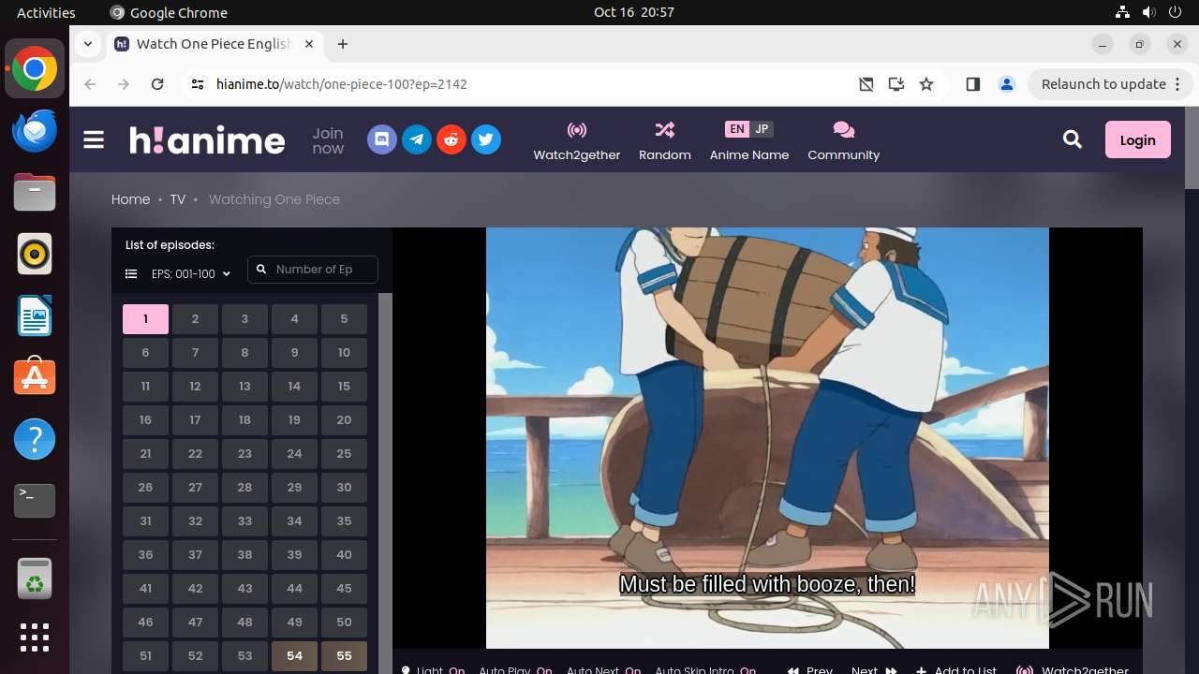This screenshot has width=1199, height=674.
Task: Go back in Chrome
Action: [x=90, y=84]
